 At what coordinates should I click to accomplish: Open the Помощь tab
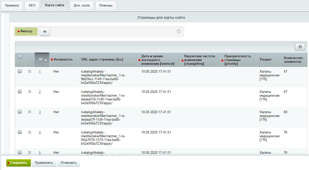click(x=106, y=5)
